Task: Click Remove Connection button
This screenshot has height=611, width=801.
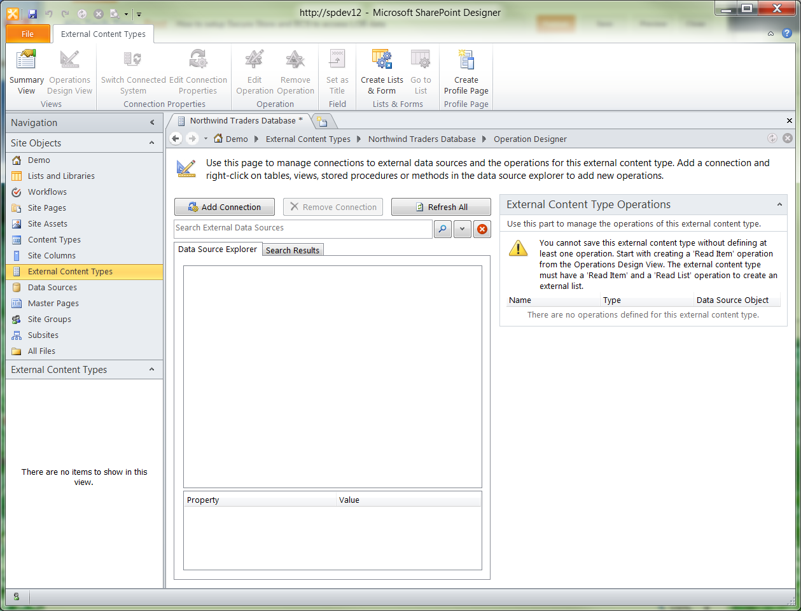Action: tap(333, 207)
